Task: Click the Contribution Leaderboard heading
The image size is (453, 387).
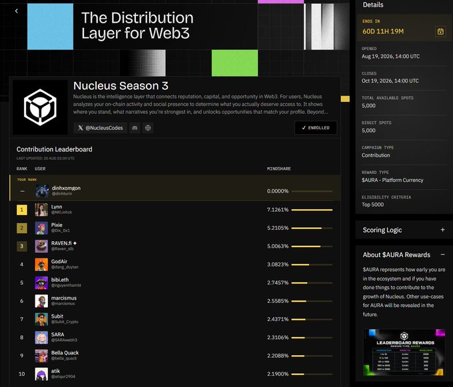Action: [x=55, y=149]
